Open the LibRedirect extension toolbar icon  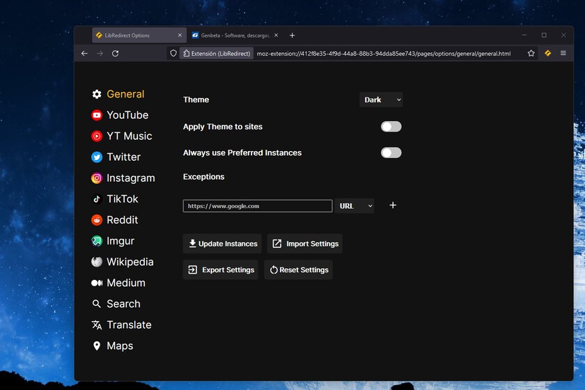pos(547,54)
